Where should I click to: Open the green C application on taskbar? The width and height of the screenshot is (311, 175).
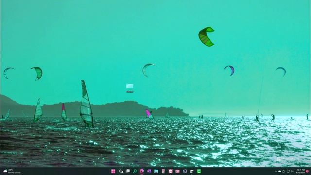199,171
